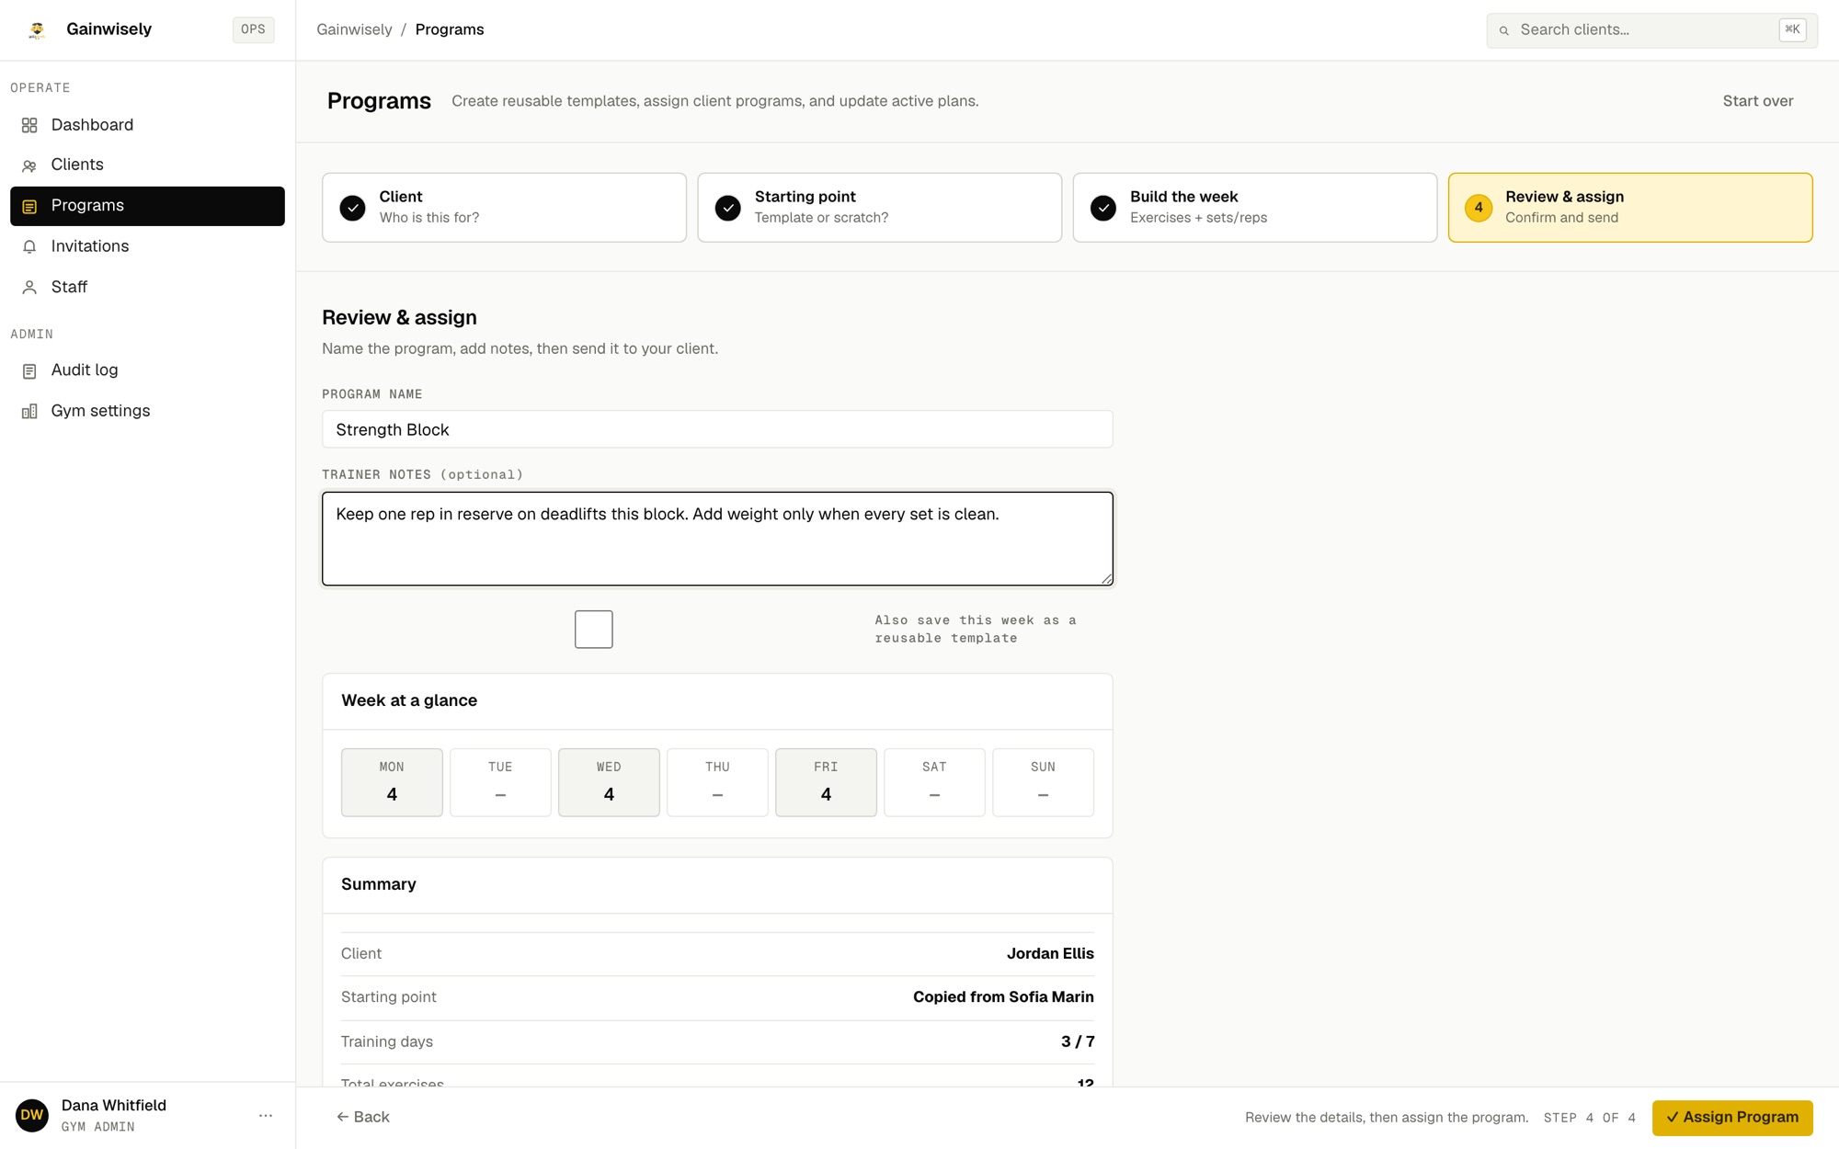Click the Dana Whitfield user name
The image size is (1839, 1149).
114,1106
